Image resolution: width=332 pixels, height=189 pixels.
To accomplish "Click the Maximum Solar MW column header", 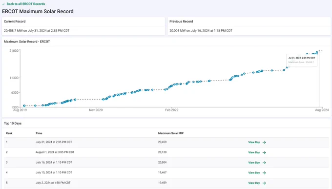I will [171, 133].
